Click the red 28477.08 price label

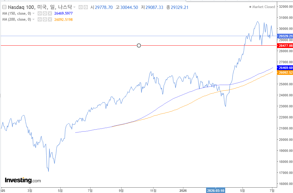click(285, 46)
